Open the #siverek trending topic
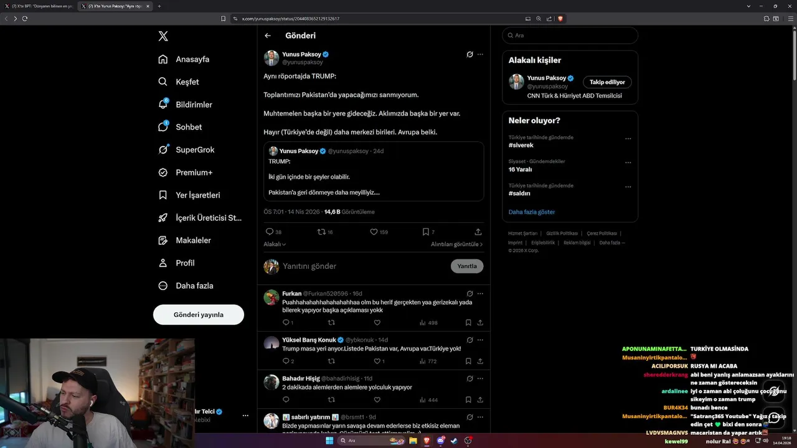The width and height of the screenshot is (797, 448). click(x=521, y=145)
